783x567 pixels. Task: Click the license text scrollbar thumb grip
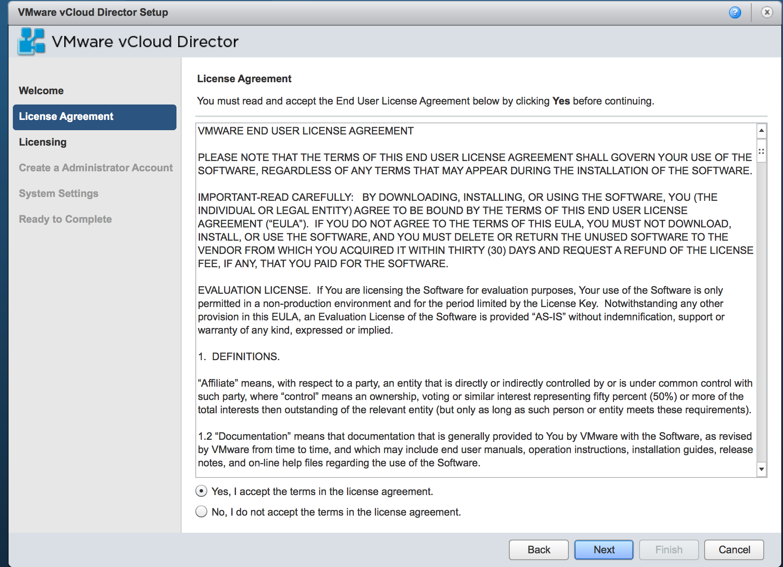(x=761, y=151)
